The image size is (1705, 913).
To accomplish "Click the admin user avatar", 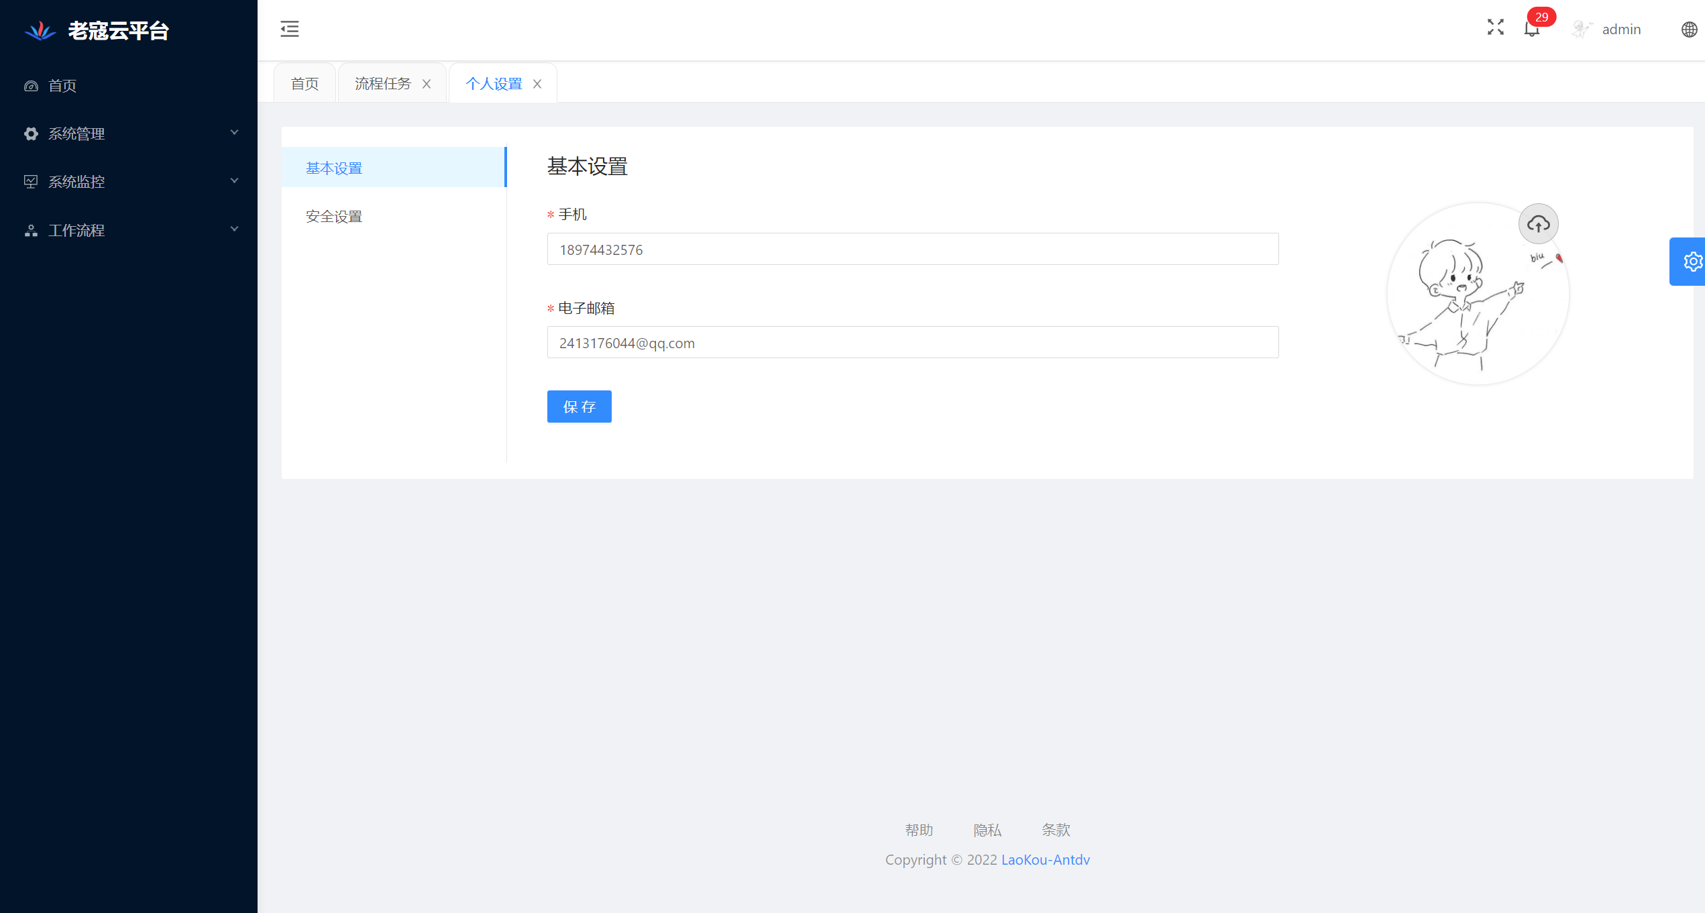I will [x=1581, y=30].
